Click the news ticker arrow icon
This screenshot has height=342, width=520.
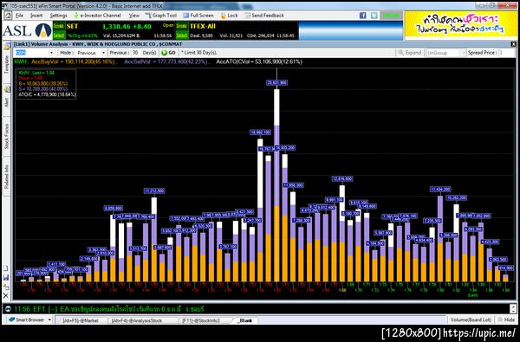point(9,309)
